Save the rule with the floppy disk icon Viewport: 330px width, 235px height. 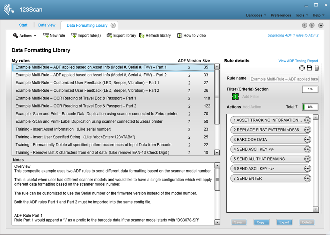pos(309,68)
